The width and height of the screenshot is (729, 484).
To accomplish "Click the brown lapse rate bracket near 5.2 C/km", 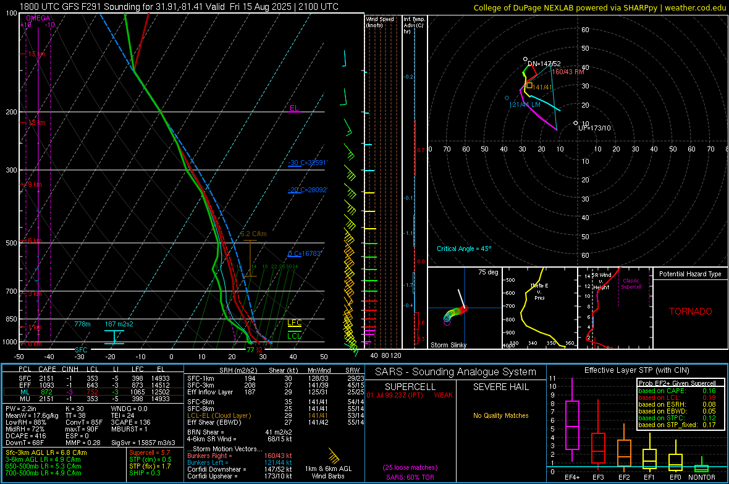I will pyautogui.click(x=250, y=258).
